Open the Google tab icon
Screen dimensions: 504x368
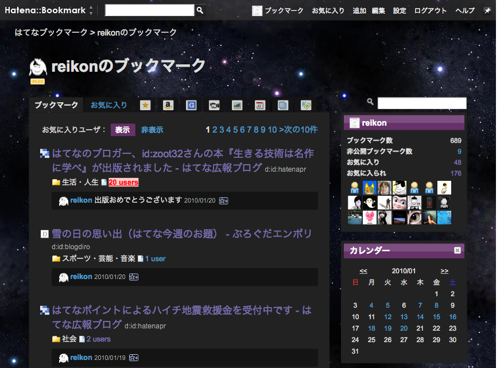point(191,105)
